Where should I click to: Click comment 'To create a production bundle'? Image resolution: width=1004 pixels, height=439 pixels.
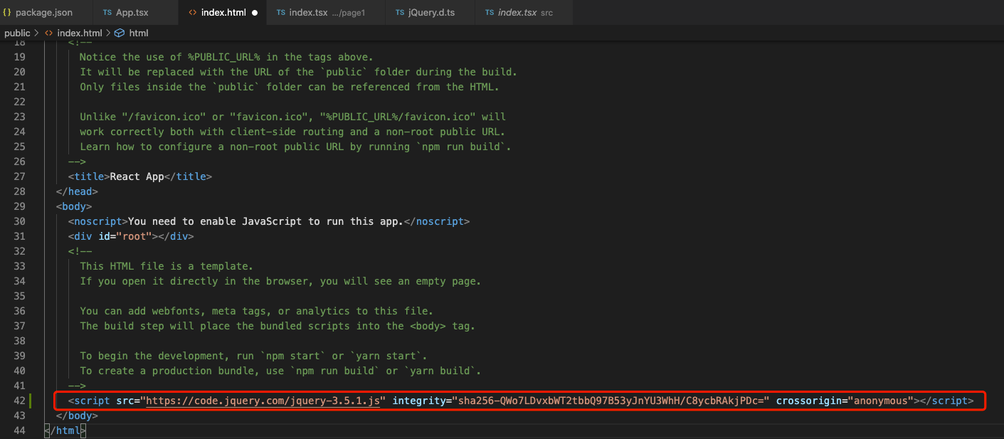pos(280,371)
